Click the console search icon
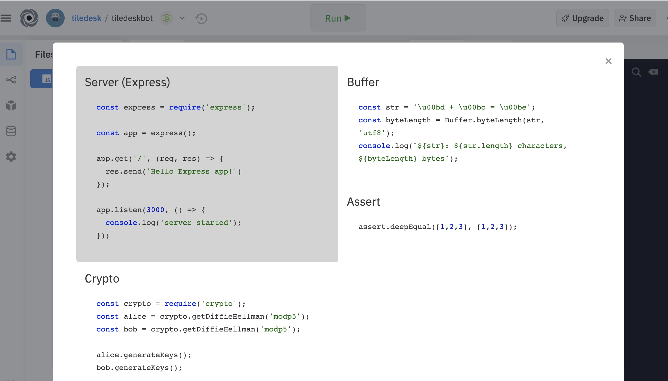 tap(636, 72)
